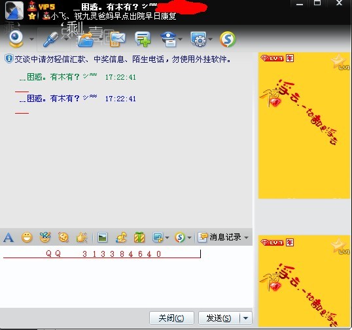Viewport: 352px width, 330px height.
Task: Send a window shake nudge icon
Action: [x=63, y=237]
